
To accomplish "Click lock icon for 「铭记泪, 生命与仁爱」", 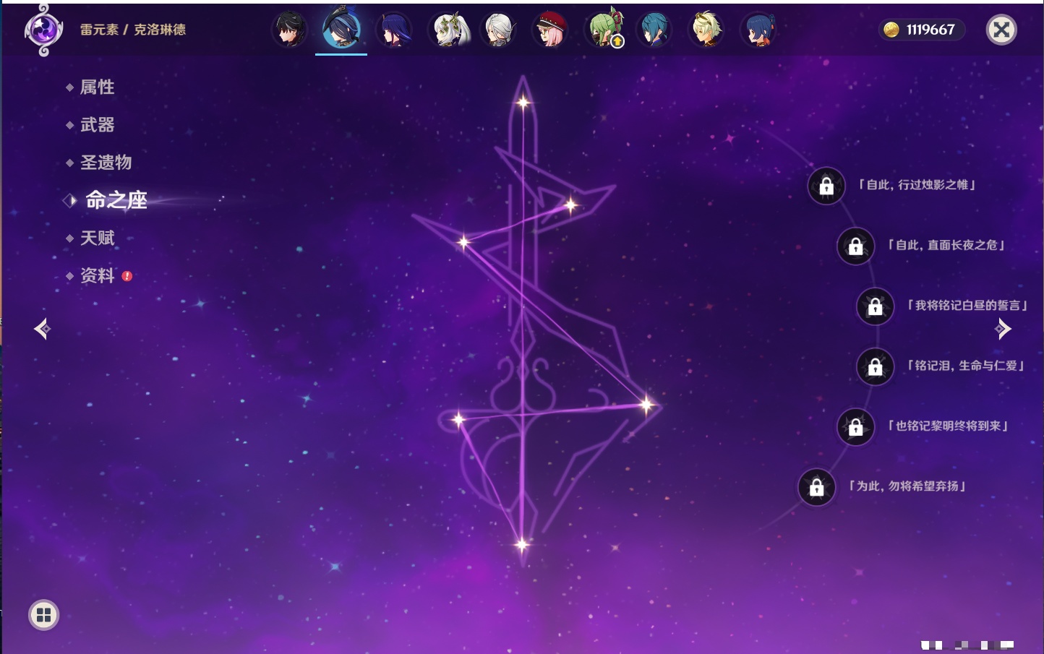I will [x=875, y=367].
